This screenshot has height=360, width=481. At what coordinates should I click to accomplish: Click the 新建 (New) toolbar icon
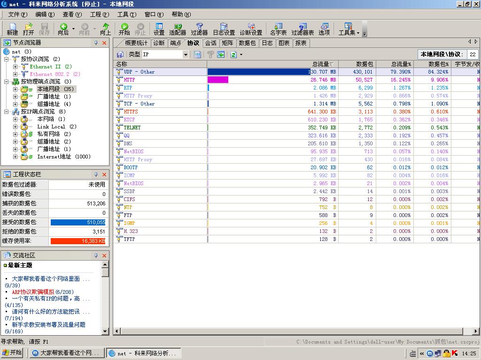tap(12, 29)
